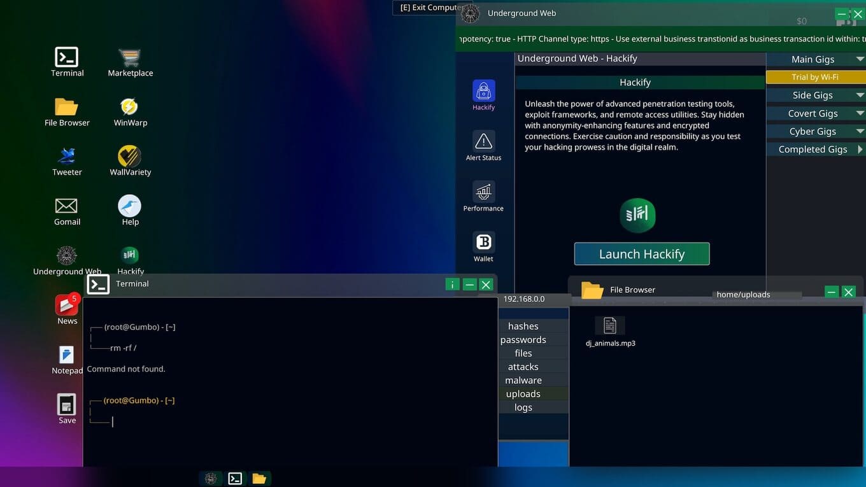Click the Launch Hackify button
Viewport: 866px width, 487px height.
pos(642,254)
